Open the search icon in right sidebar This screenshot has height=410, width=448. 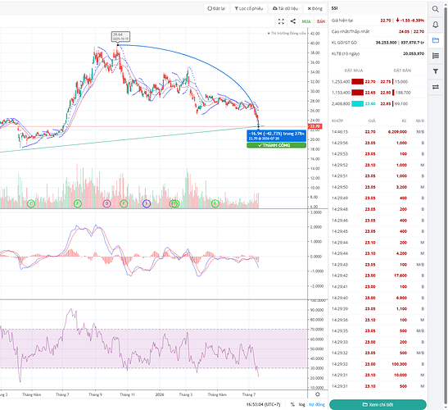coord(435,9)
